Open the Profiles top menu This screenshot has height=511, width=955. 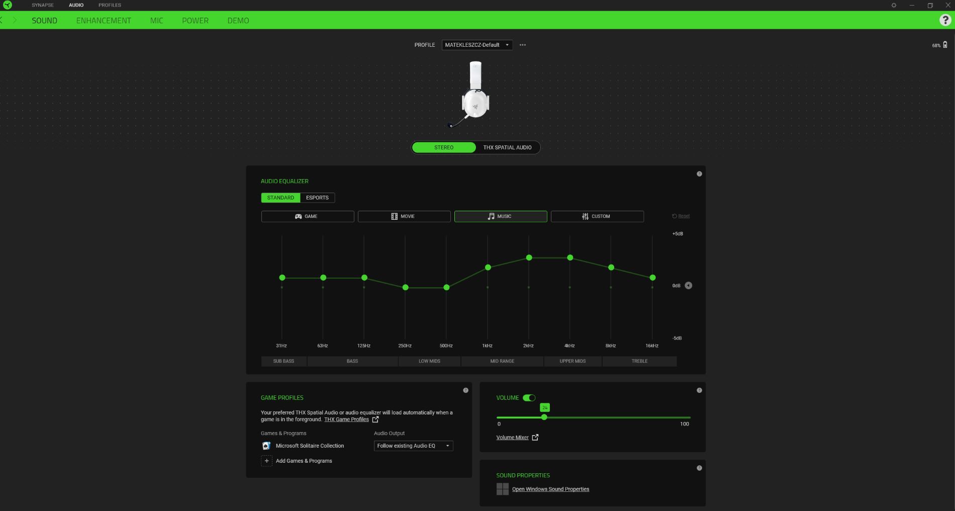110,5
